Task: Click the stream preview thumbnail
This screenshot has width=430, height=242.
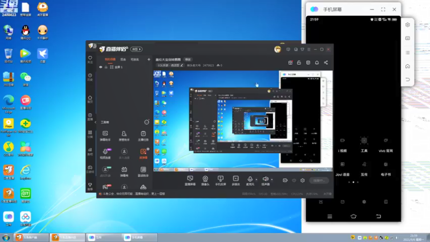Action: point(243,121)
